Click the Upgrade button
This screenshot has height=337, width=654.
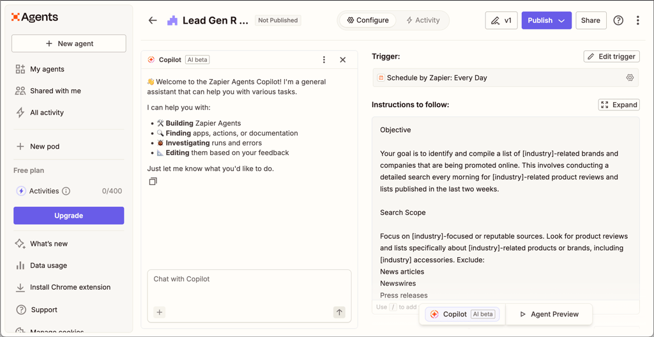[69, 216]
